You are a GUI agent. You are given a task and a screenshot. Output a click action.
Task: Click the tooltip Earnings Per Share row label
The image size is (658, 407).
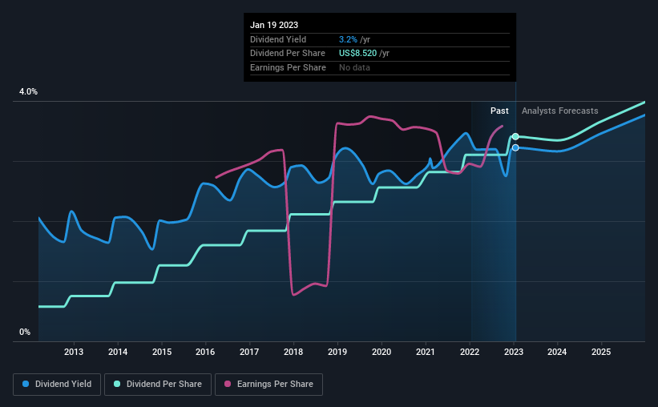pos(288,67)
